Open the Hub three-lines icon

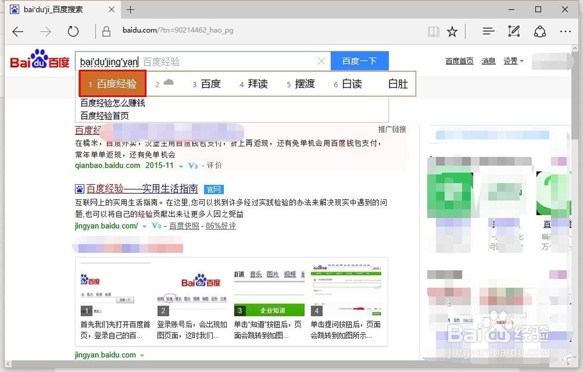pyautogui.click(x=488, y=31)
